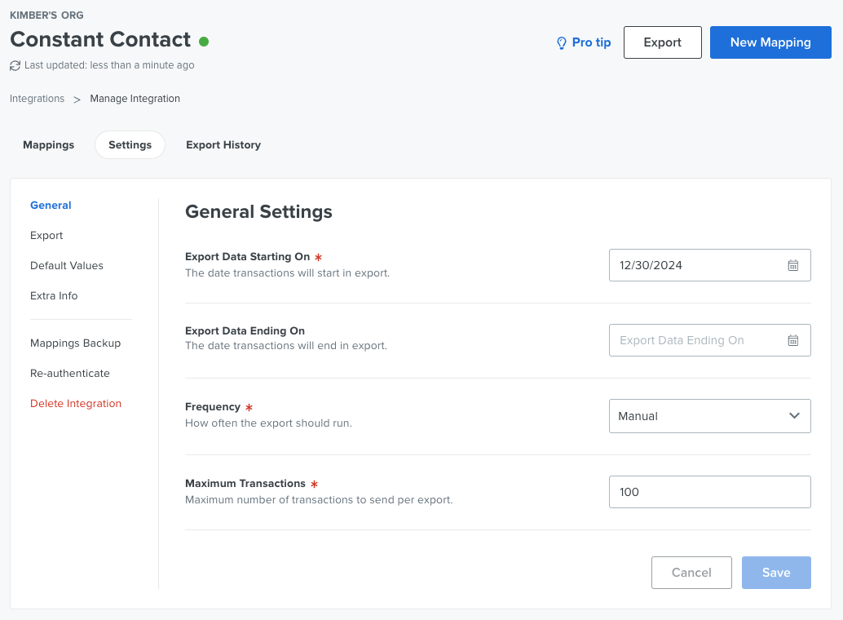Open calendar picker for Export Data Ending On
Image resolution: width=843 pixels, height=620 pixels.
(x=793, y=340)
